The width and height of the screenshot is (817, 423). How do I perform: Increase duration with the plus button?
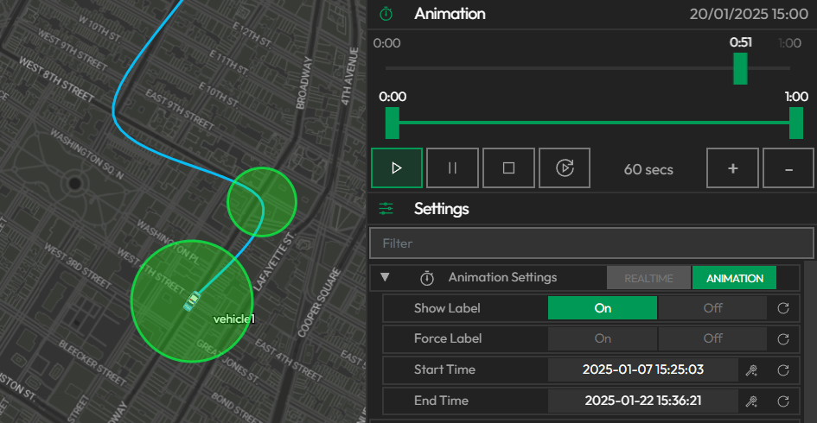click(x=732, y=168)
